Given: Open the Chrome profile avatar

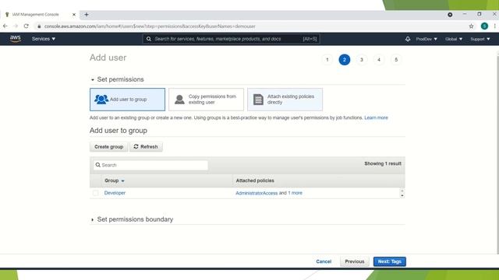Looking at the screenshot, I should (x=484, y=26).
